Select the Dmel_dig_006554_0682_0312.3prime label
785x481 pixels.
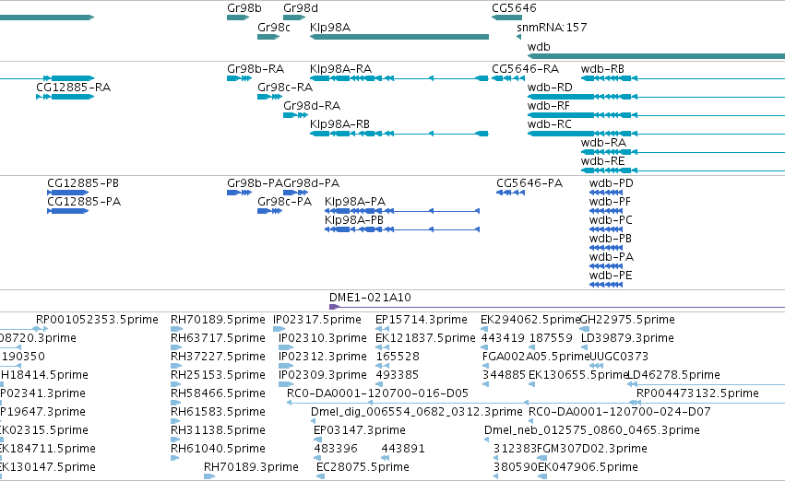[x=417, y=412]
